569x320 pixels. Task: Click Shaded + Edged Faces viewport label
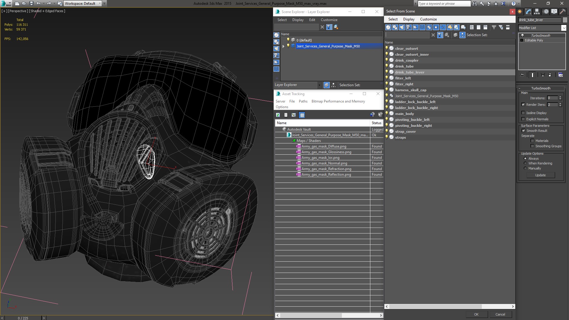click(x=47, y=11)
